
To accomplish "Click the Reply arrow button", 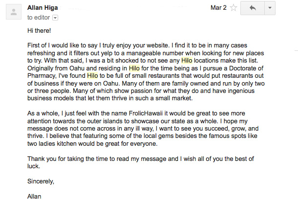I will (253, 8).
